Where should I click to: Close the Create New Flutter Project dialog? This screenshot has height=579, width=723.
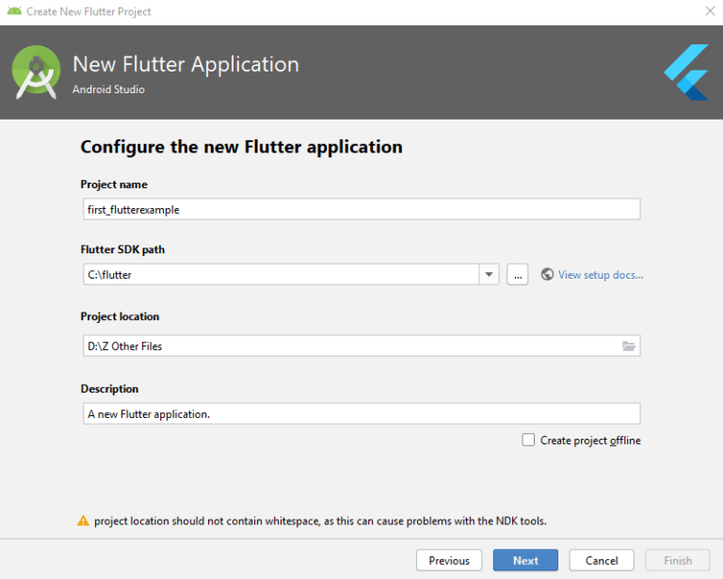pos(710,11)
